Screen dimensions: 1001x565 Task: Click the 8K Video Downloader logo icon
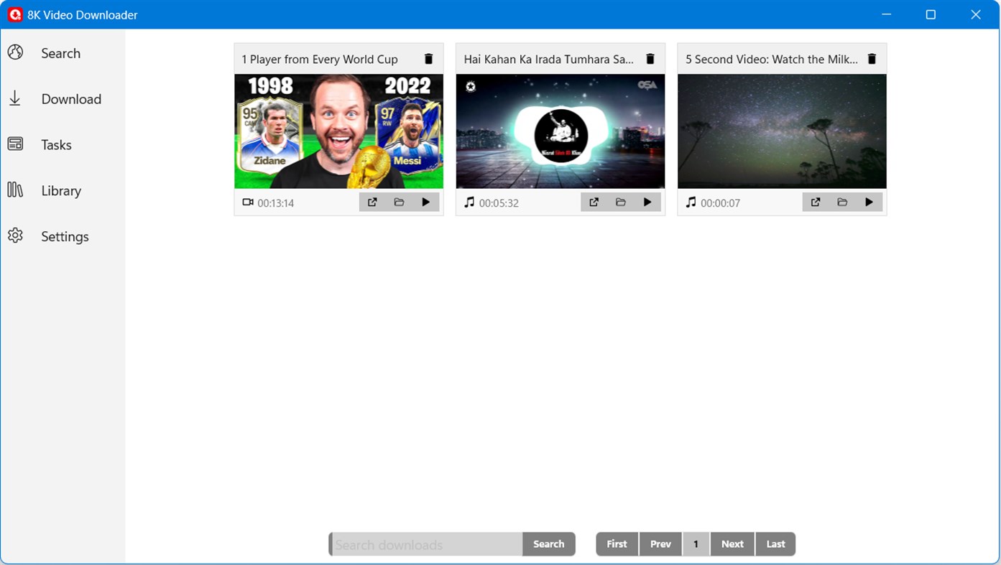tap(14, 14)
